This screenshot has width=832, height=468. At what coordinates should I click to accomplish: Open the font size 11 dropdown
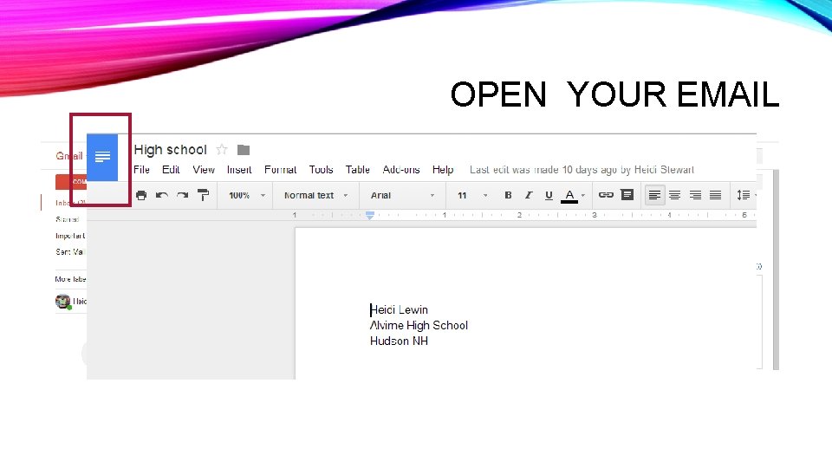point(472,195)
